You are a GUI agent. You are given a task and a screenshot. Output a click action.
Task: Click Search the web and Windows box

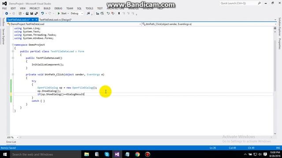[45, 154]
